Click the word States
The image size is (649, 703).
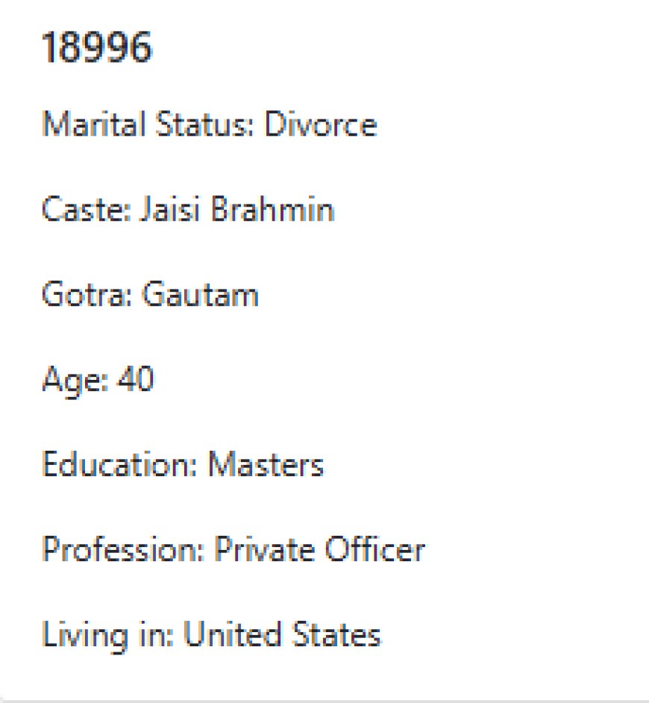(336, 634)
